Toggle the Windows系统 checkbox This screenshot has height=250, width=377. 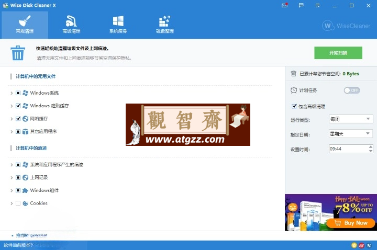tap(18, 93)
